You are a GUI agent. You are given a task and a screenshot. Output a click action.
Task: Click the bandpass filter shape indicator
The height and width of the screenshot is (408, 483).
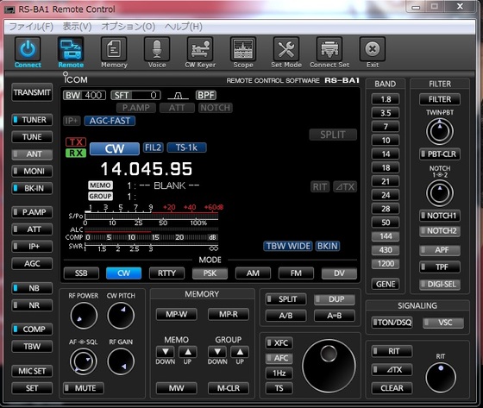click(x=178, y=96)
